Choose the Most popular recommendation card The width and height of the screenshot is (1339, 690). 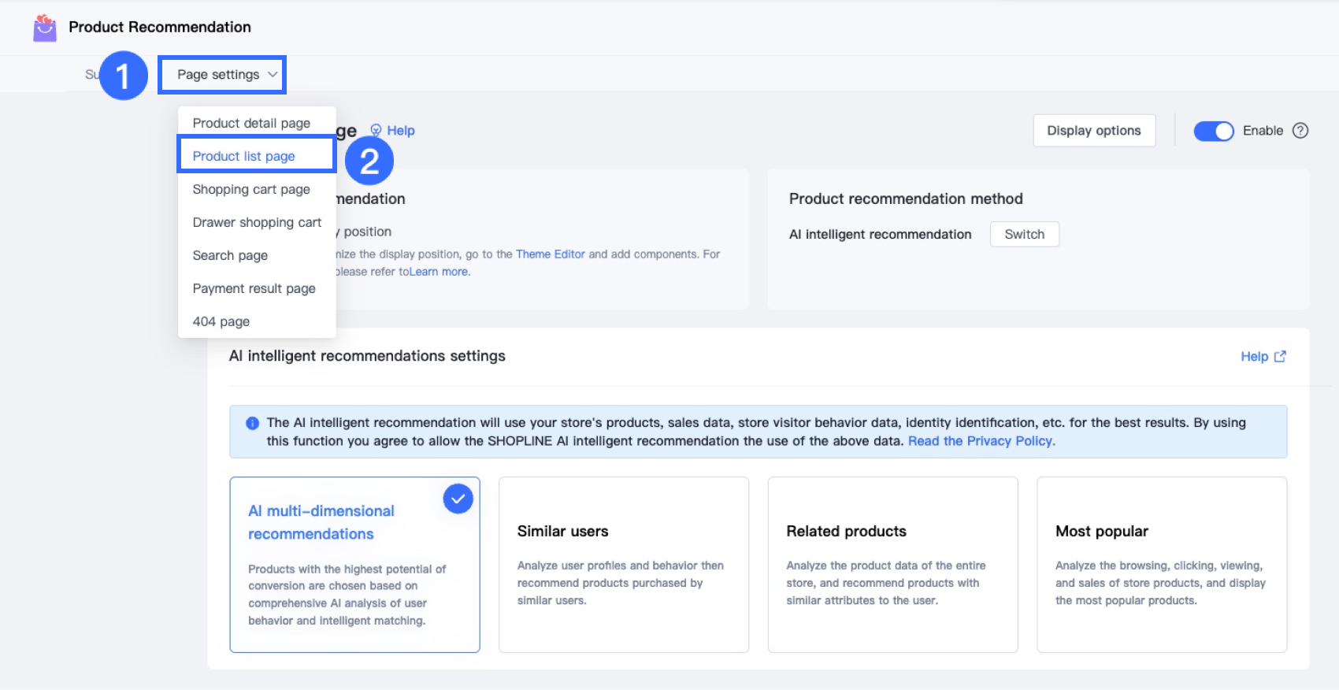coord(1162,564)
